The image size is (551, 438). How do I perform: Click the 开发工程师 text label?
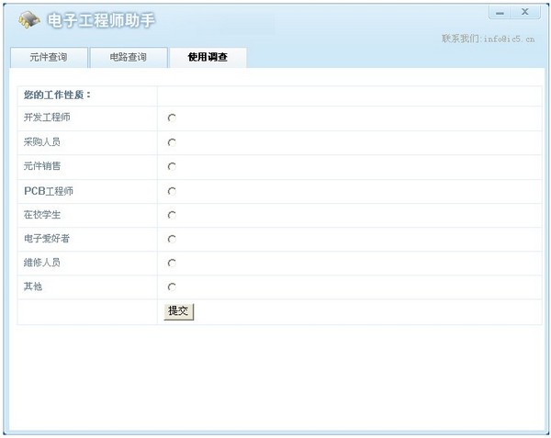coord(47,118)
